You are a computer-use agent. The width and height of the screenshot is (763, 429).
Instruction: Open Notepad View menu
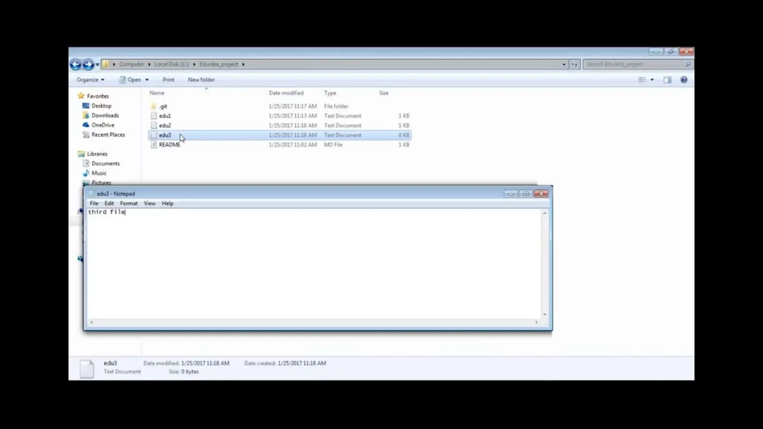149,203
